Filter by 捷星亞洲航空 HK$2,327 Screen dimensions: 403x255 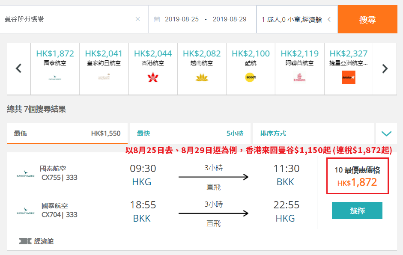pos(349,69)
